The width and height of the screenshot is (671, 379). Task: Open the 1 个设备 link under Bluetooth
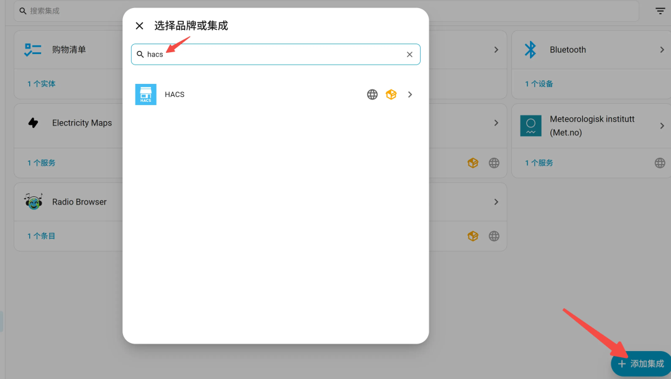(x=539, y=84)
